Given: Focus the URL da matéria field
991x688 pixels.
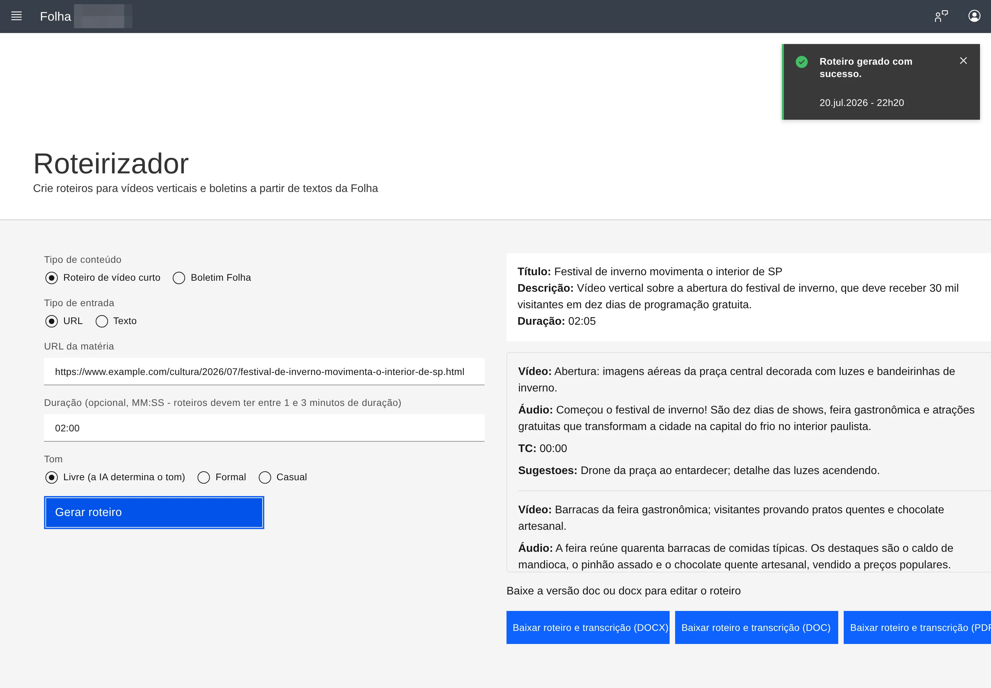Looking at the screenshot, I should coord(264,372).
